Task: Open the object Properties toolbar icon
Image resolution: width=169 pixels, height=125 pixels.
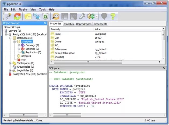Action: 28,17
